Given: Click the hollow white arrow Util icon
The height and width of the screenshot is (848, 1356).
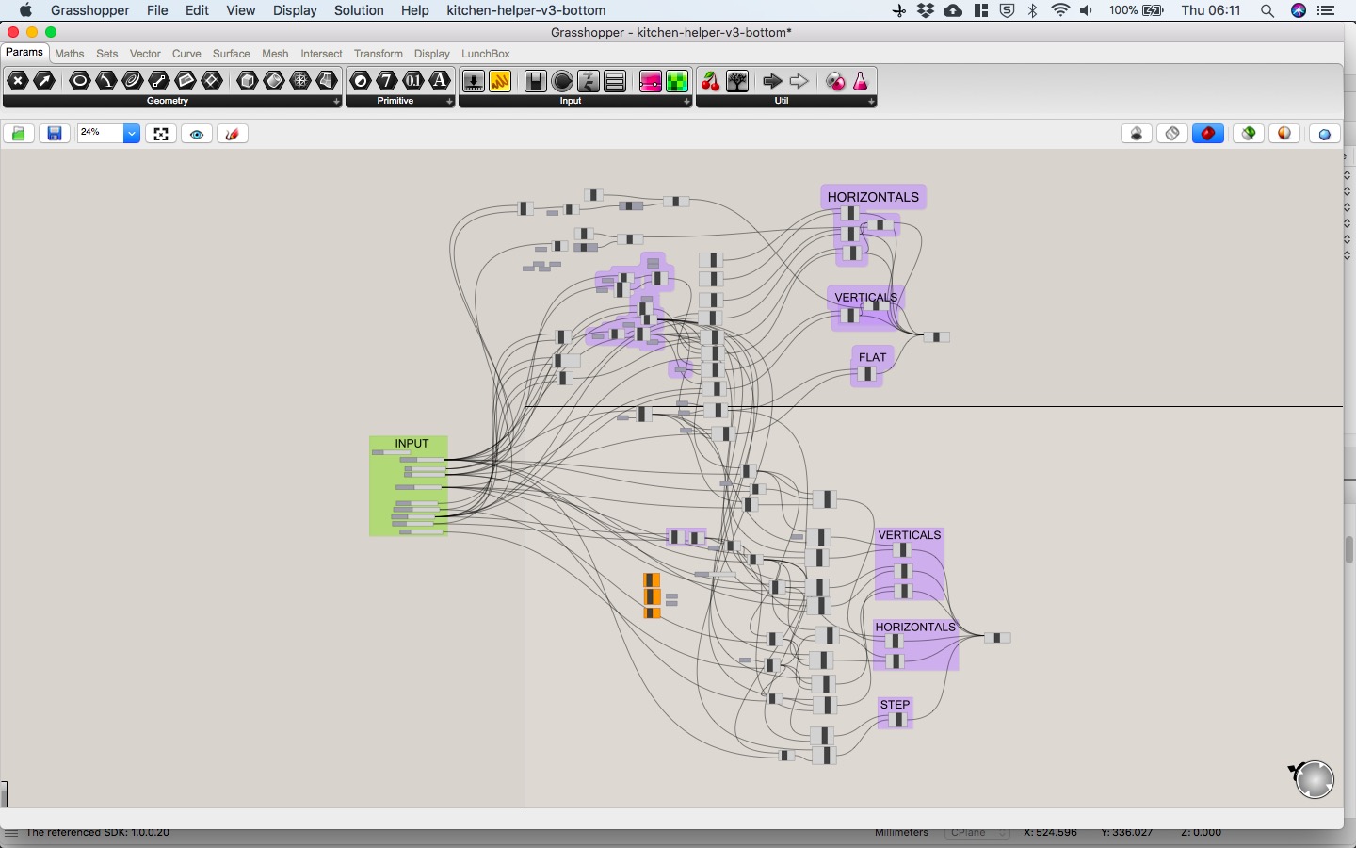Looking at the screenshot, I should (799, 81).
